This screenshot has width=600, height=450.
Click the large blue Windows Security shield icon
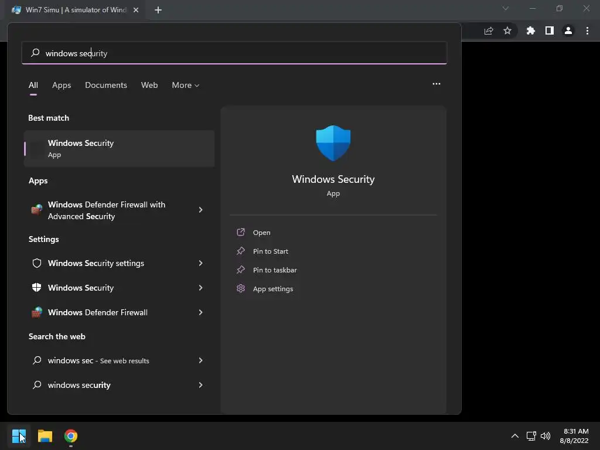(x=333, y=143)
